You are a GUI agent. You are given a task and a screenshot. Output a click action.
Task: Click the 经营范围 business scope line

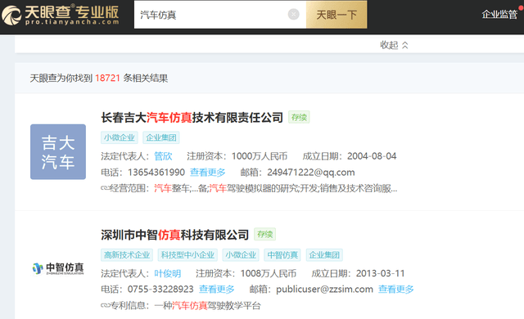click(x=249, y=188)
